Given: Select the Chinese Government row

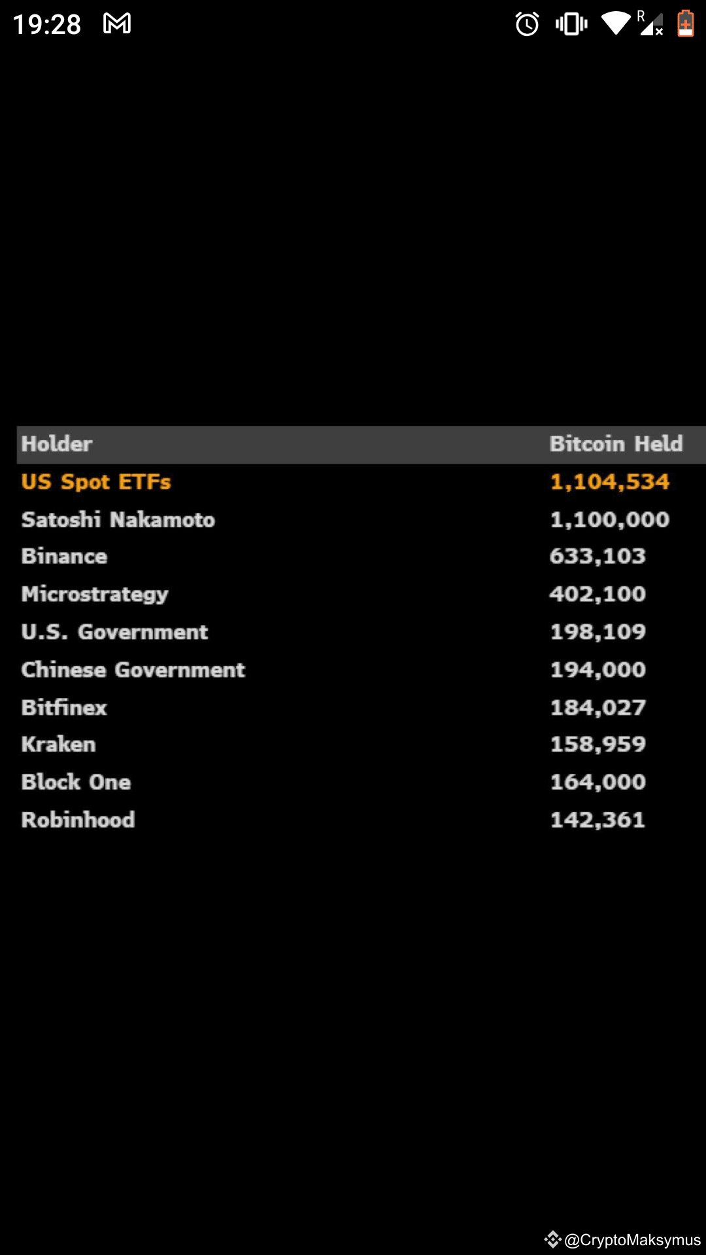Looking at the screenshot, I should coord(133,669).
